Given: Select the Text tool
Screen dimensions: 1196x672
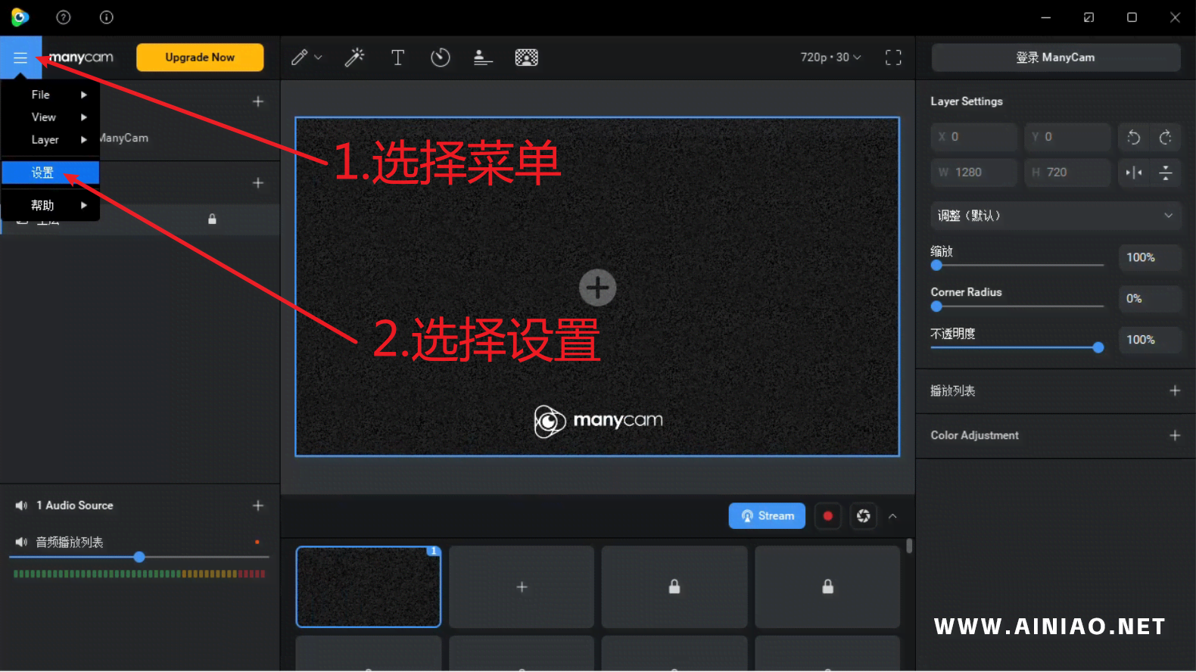Looking at the screenshot, I should coord(397,58).
